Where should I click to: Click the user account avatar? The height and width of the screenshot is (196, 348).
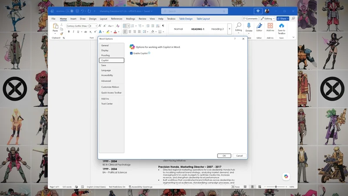tap(267, 11)
